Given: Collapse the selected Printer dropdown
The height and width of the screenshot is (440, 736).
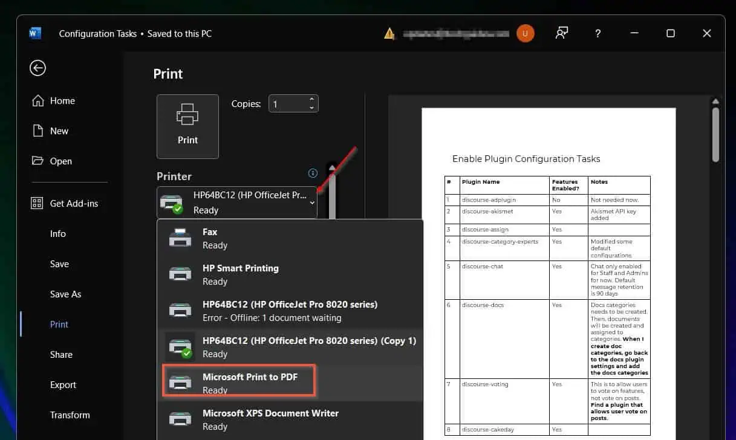Looking at the screenshot, I should pyautogui.click(x=236, y=202).
